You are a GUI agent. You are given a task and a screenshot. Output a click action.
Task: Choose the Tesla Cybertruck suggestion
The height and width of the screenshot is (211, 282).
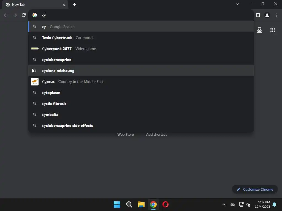141,38
